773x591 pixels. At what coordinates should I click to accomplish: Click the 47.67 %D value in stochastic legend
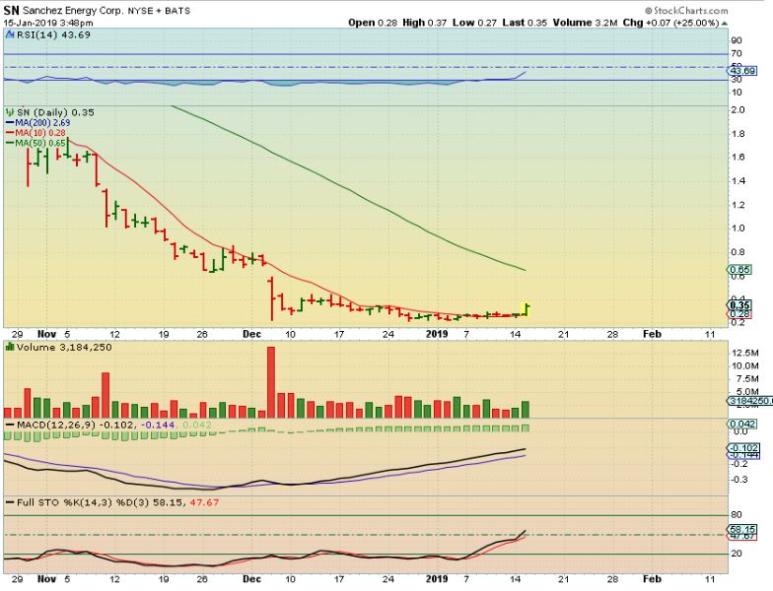[203, 502]
